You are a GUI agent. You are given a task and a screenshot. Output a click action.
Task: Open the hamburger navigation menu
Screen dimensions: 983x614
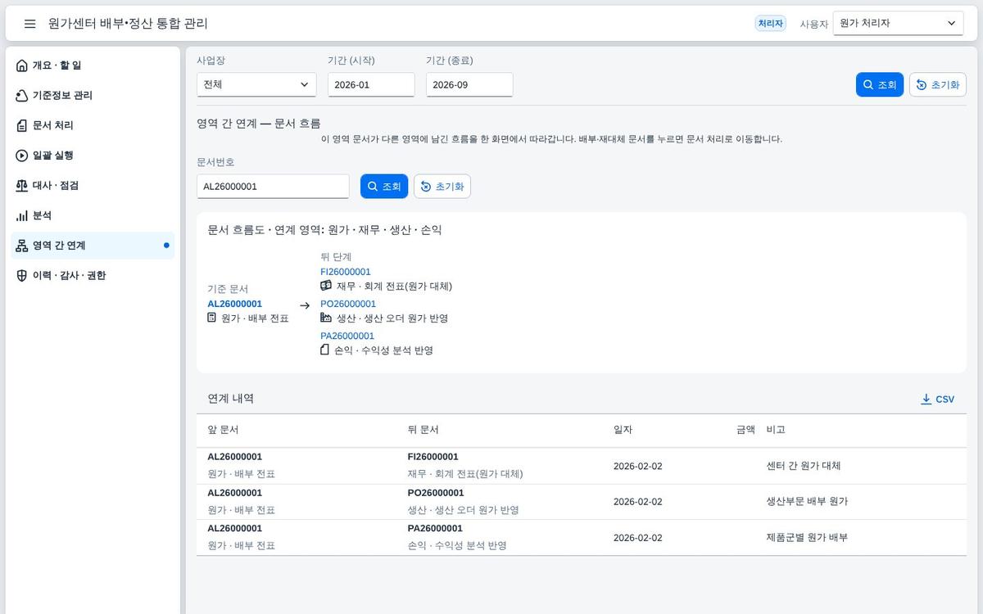click(x=30, y=24)
